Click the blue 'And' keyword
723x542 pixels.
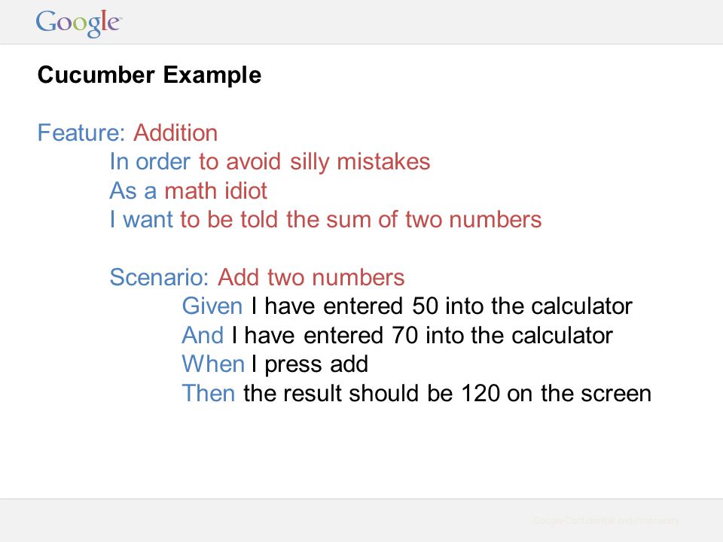[203, 335]
